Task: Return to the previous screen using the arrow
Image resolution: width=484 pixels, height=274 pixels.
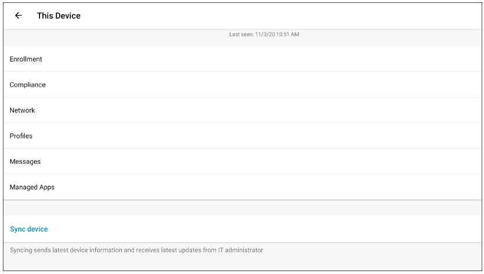Action: [19, 16]
